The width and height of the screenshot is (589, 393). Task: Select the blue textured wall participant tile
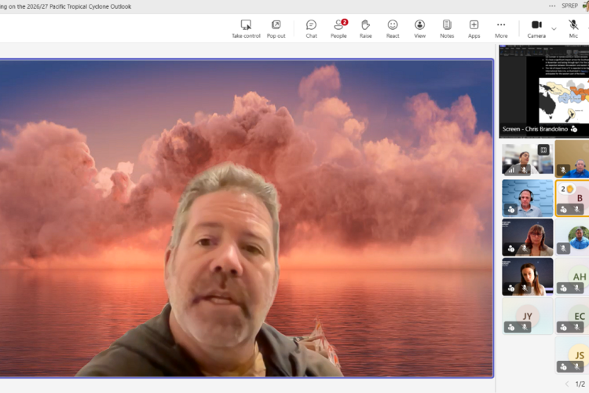[x=528, y=198]
